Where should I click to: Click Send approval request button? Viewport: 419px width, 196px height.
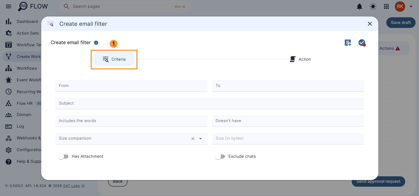pos(378,181)
